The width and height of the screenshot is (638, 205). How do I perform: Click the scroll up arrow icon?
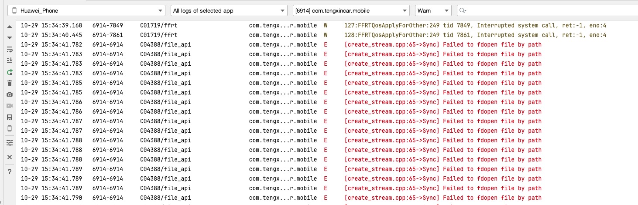tap(10, 27)
